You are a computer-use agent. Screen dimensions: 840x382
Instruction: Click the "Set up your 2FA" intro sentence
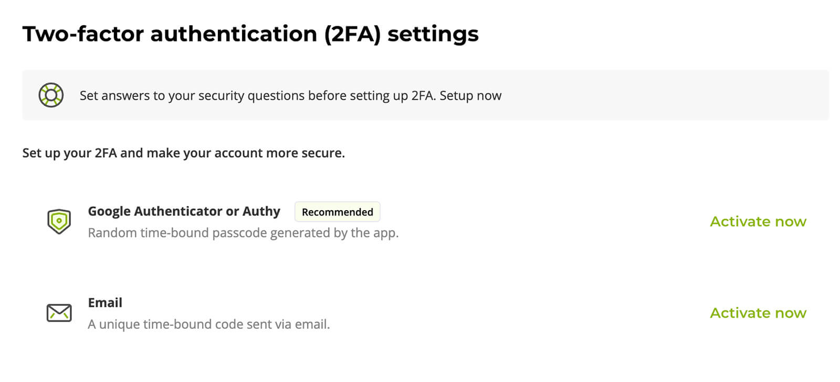click(x=183, y=153)
